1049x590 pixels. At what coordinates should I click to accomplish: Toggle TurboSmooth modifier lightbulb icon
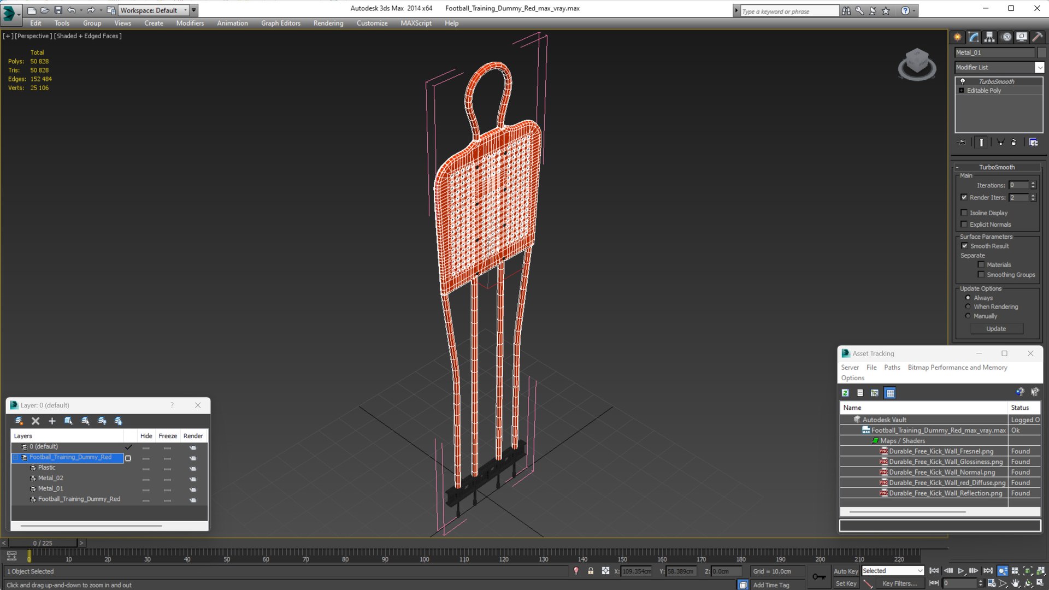(x=963, y=81)
